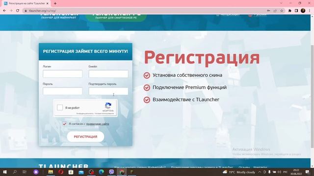This screenshot has height=176, width=314.
Task: Open the reCAPTCHA privacy terms links
Action: click(x=95, y=113)
